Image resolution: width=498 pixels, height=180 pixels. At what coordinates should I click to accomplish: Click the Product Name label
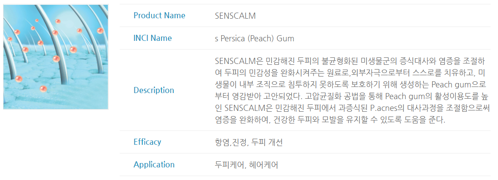(x=159, y=16)
